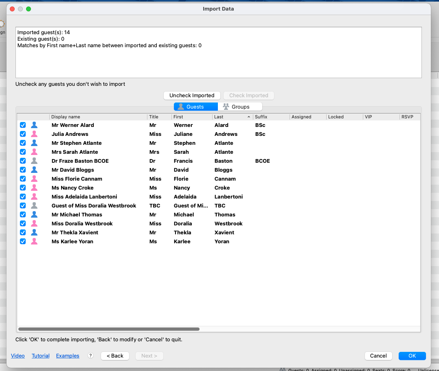Uncheck Miss Florie Cannam's import checkbox

pyautogui.click(x=23, y=179)
